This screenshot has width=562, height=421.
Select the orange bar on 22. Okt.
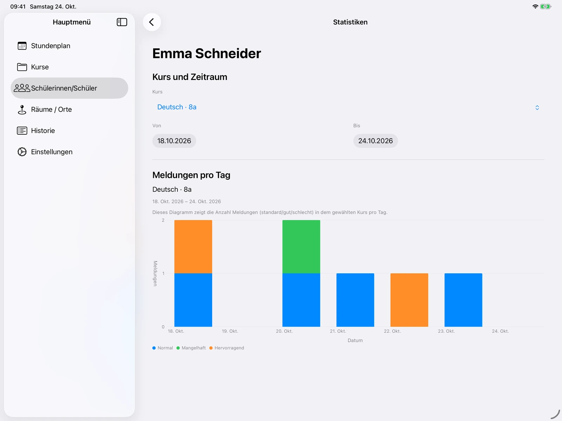click(409, 300)
